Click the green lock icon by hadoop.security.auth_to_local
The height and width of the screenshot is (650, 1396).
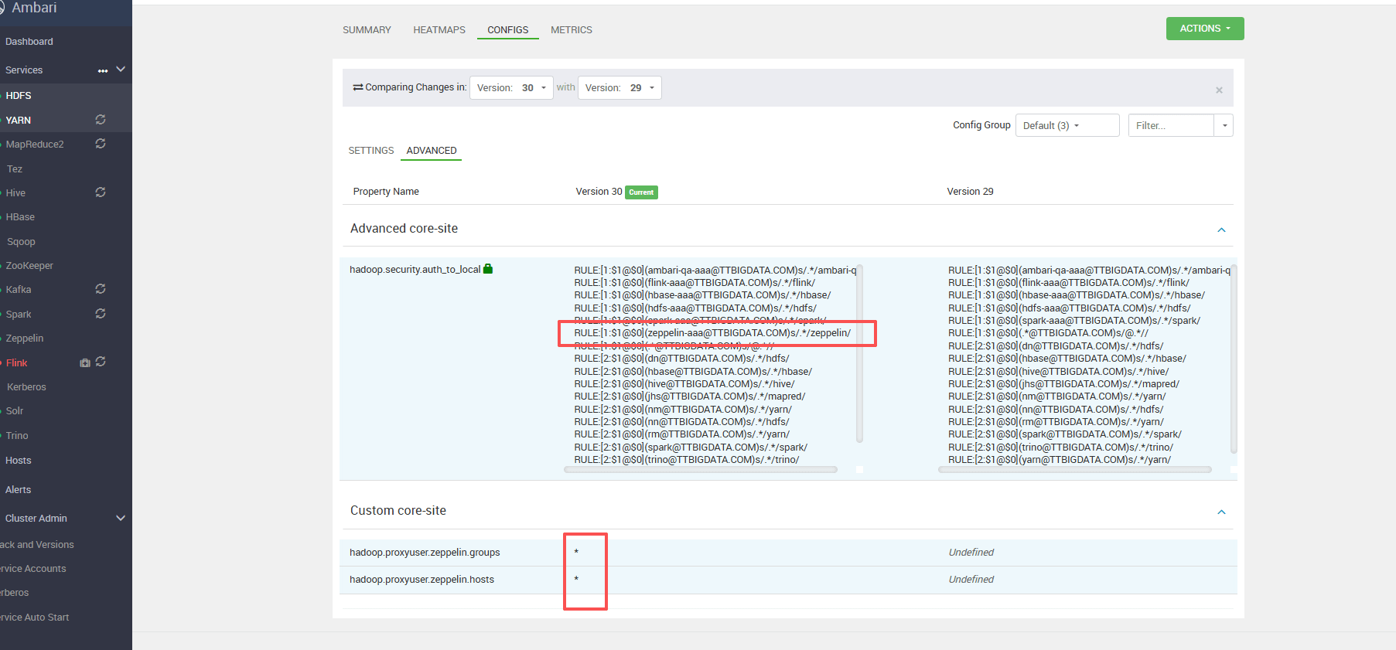click(488, 269)
